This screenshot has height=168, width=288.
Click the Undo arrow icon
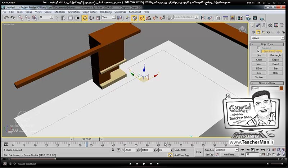6,18
